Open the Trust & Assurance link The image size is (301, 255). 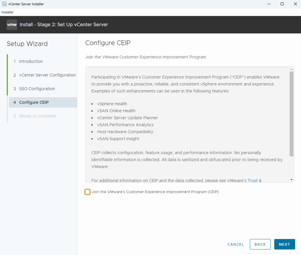(255, 181)
